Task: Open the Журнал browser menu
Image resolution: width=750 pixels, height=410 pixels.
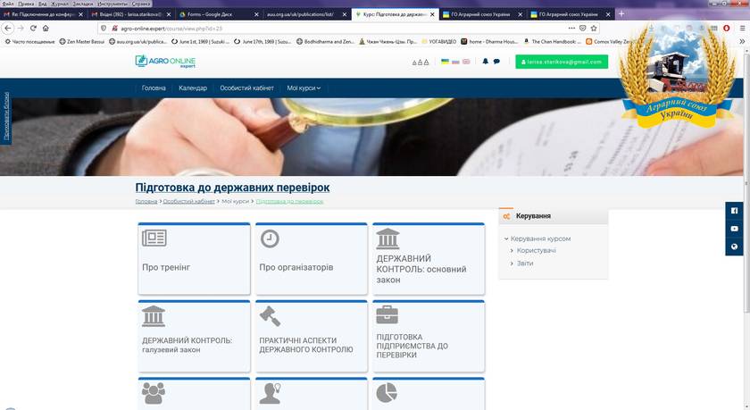Action: (x=60, y=4)
